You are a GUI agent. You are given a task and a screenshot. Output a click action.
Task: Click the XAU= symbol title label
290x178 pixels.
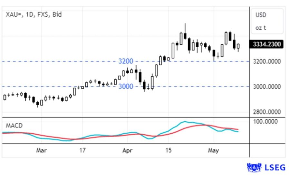[x=34, y=14]
